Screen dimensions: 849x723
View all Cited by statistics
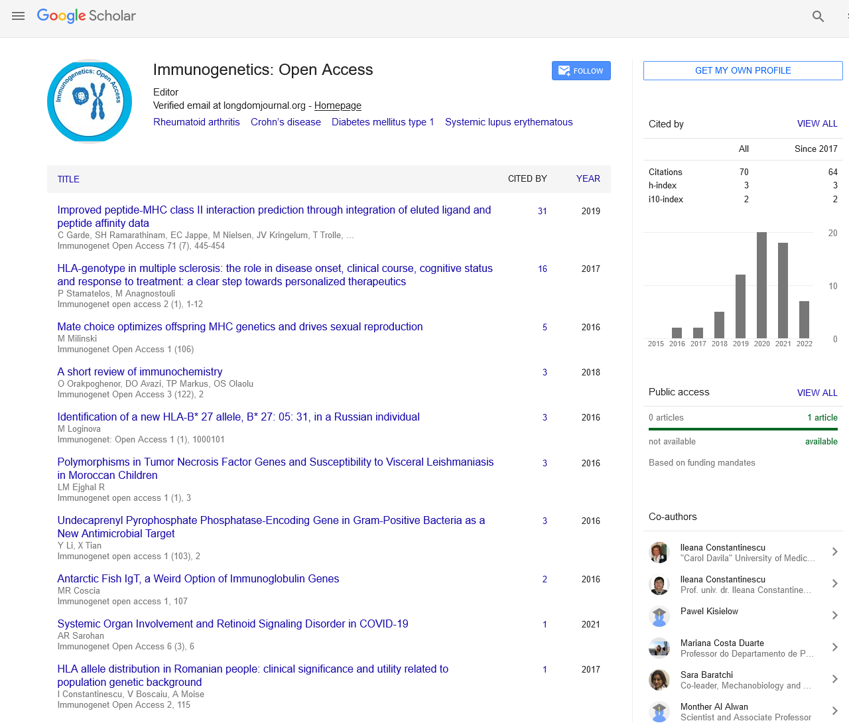(x=816, y=124)
